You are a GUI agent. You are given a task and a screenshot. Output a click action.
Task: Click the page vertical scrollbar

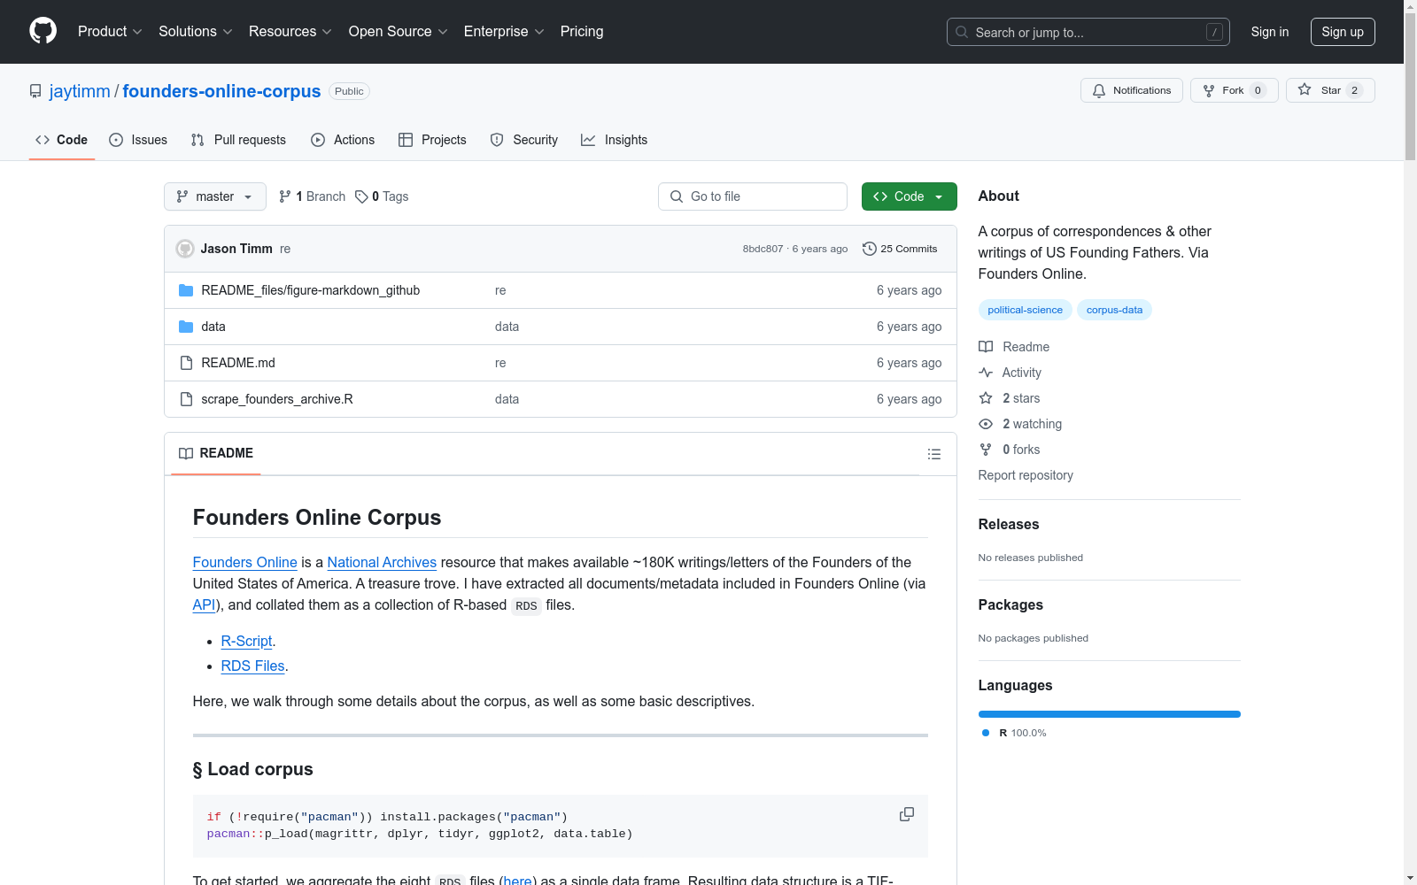[x=1410, y=442]
